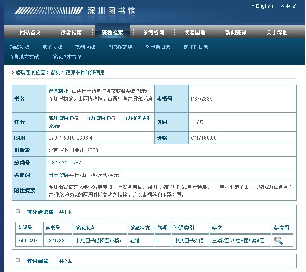The height and width of the screenshot is (272, 306).
Task: Open the 电子资源 submenu link
Action: 52,47
